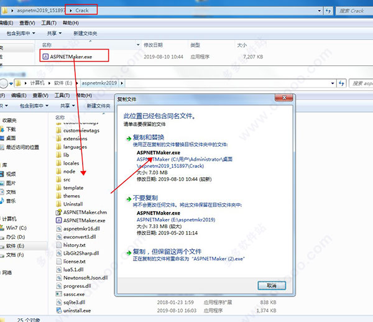
Task: Select the node folder
Action: click(x=66, y=172)
